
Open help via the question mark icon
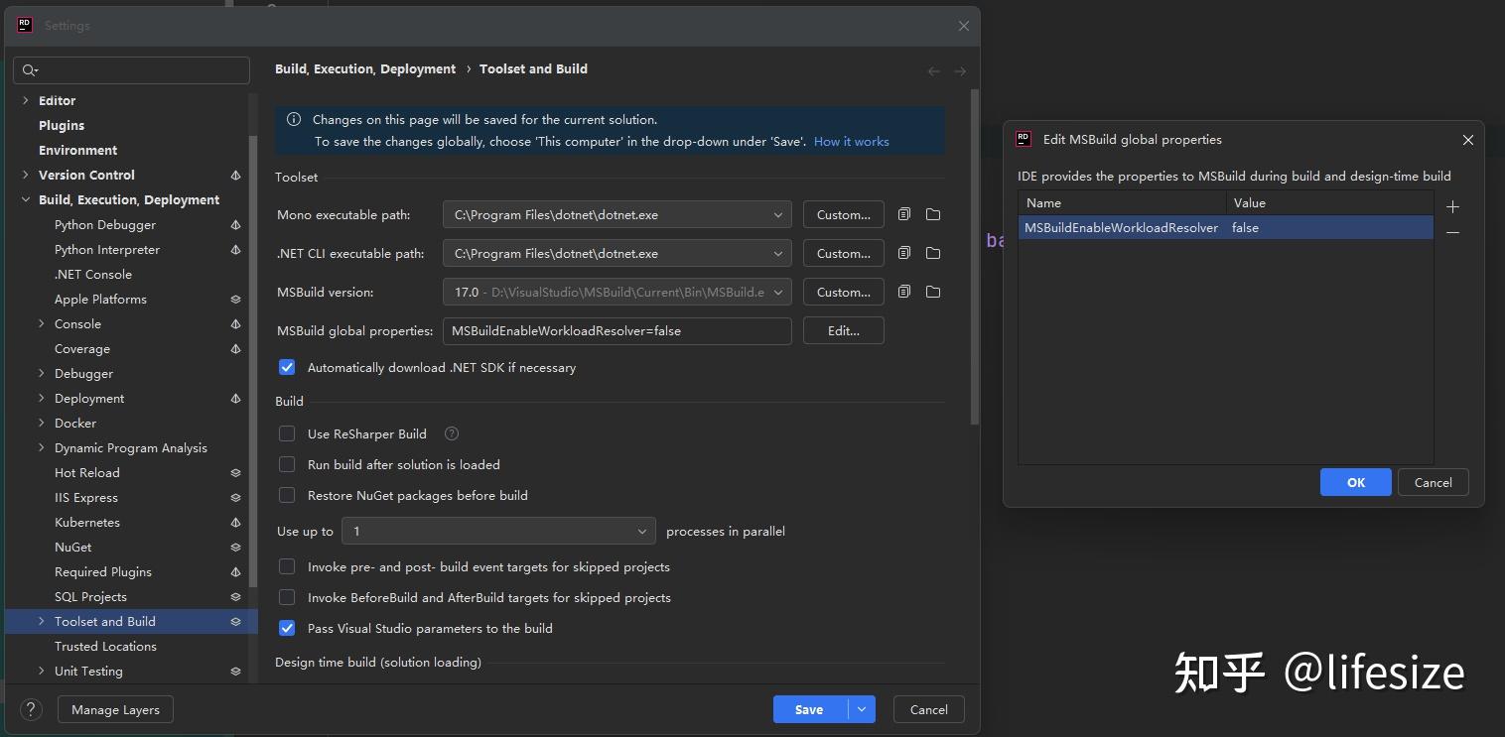(29, 709)
